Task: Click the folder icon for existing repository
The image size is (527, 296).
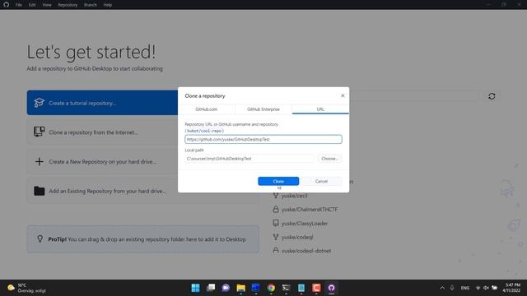Action: pos(39,191)
